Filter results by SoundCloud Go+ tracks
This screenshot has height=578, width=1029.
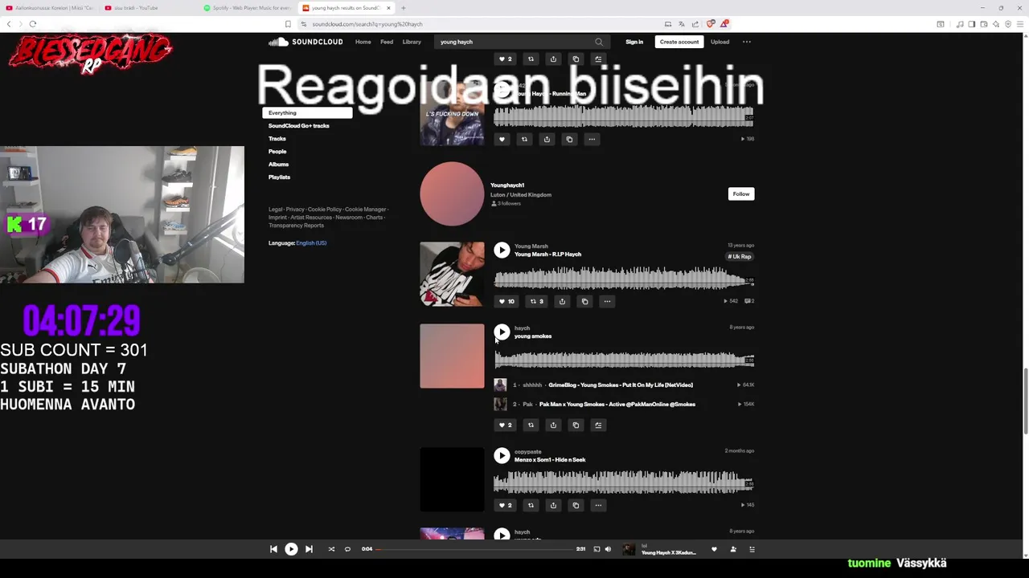click(x=298, y=126)
